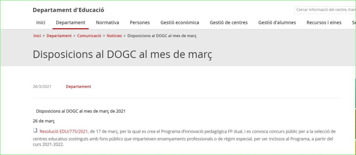Focus the 'Cercar informació' search field
The height and width of the screenshot is (155, 356).
point(325,10)
